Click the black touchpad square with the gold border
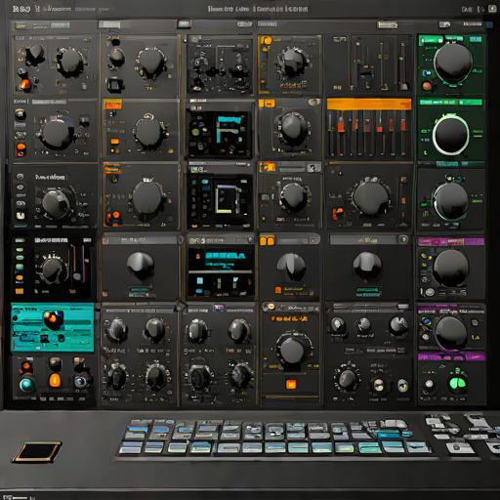500x500 pixels. (x=37, y=452)
